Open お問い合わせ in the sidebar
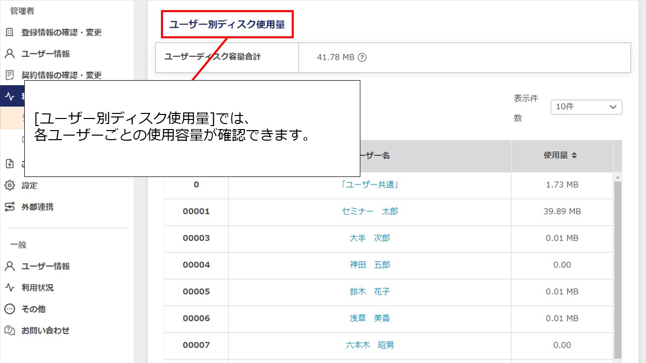This screenshot has width=646, height=363. coord(45,331)
